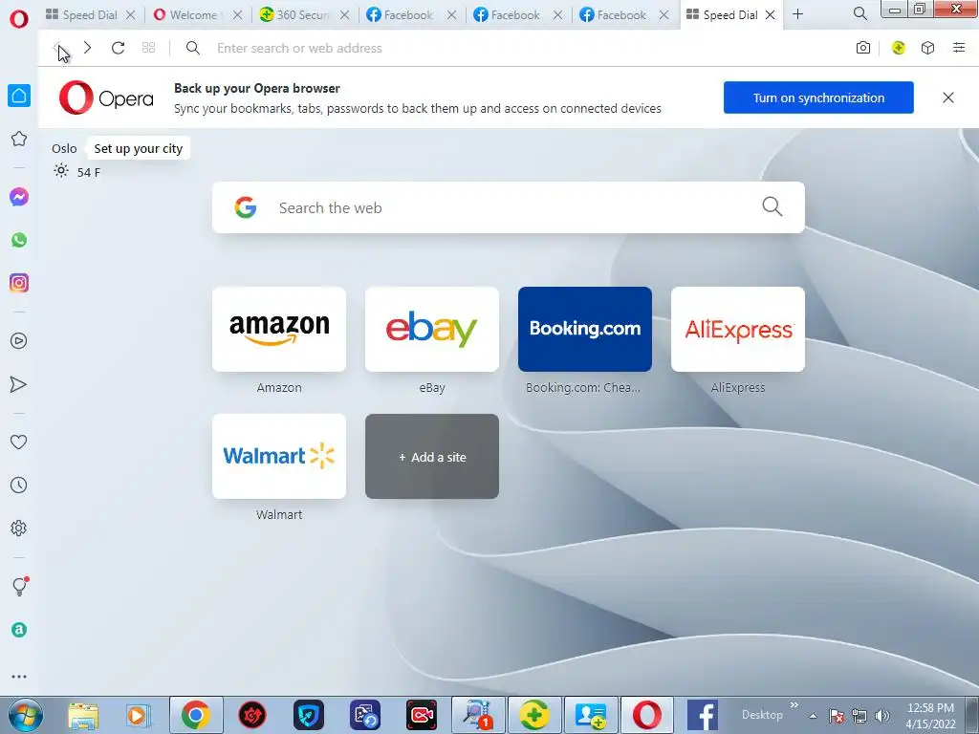Open the Walmart speed dial tile
This screenshot has height=734, width=979.
tap(279, 456)
